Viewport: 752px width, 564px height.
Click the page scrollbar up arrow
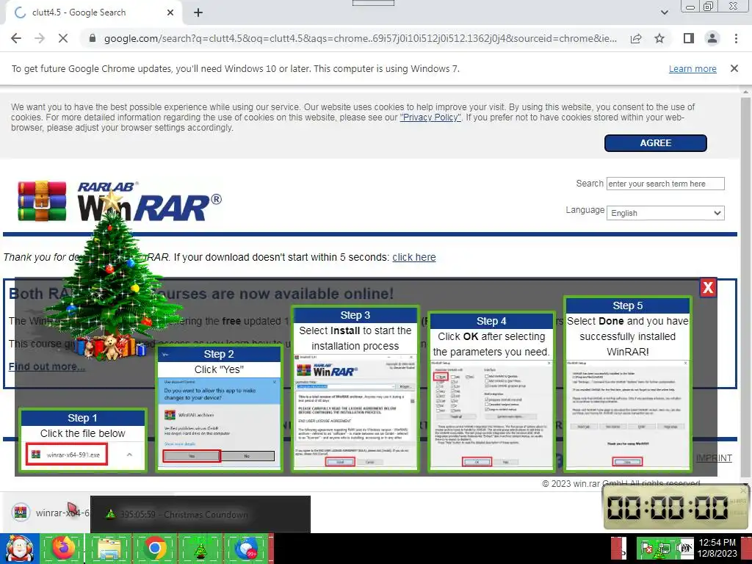tap(746, 92)
